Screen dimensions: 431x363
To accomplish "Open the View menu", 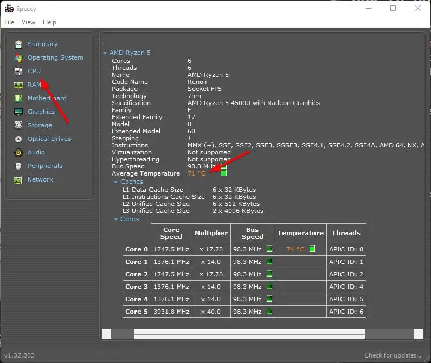I will coord(28,22).
